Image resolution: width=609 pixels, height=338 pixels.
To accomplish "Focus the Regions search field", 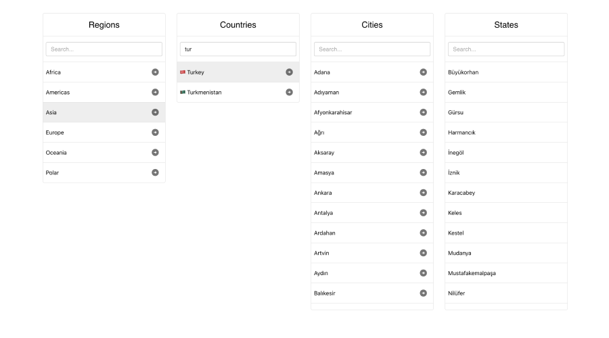I will [x=104, y=49].
